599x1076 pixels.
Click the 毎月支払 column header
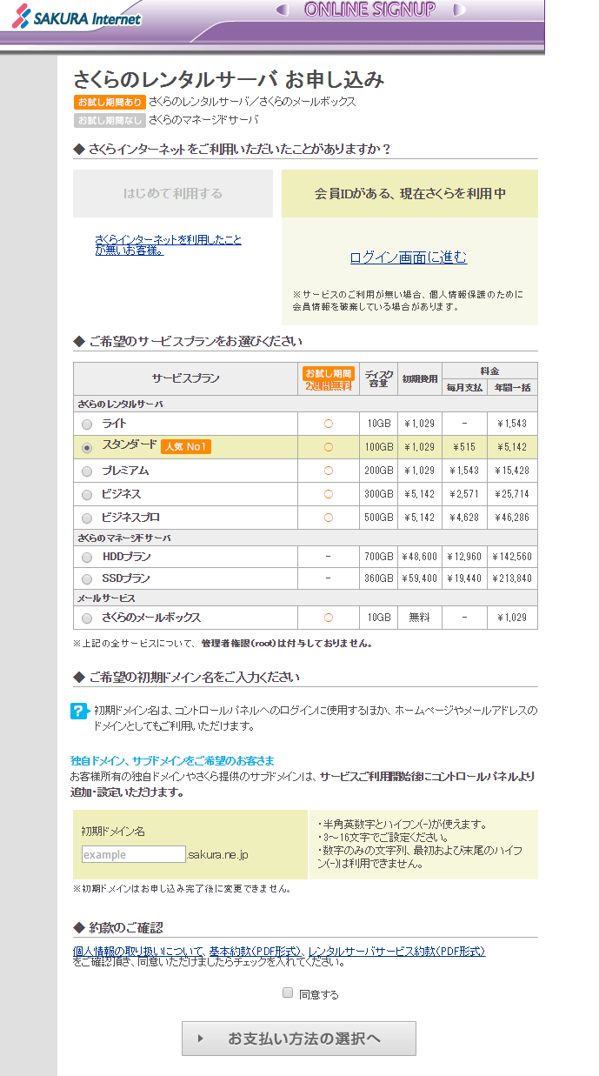click(464, 387)
